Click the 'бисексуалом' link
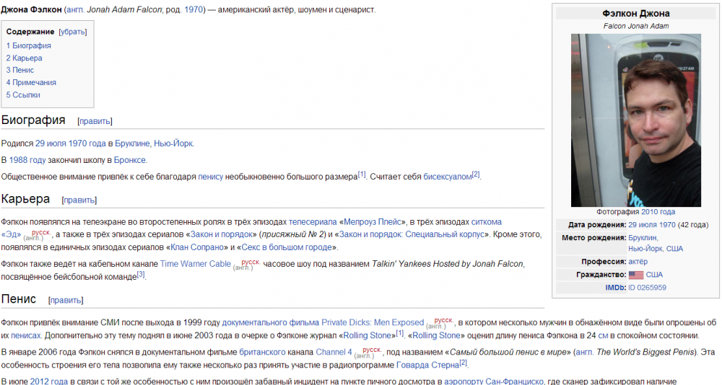722x385 pixels. click(447, 177)
